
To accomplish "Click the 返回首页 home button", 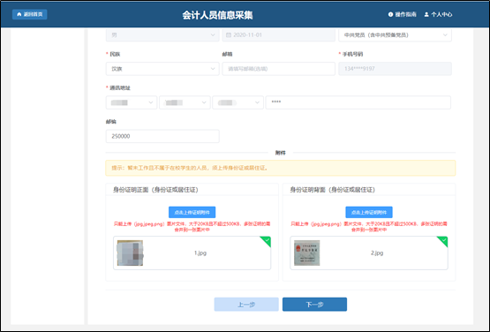I will click(30, 14).
